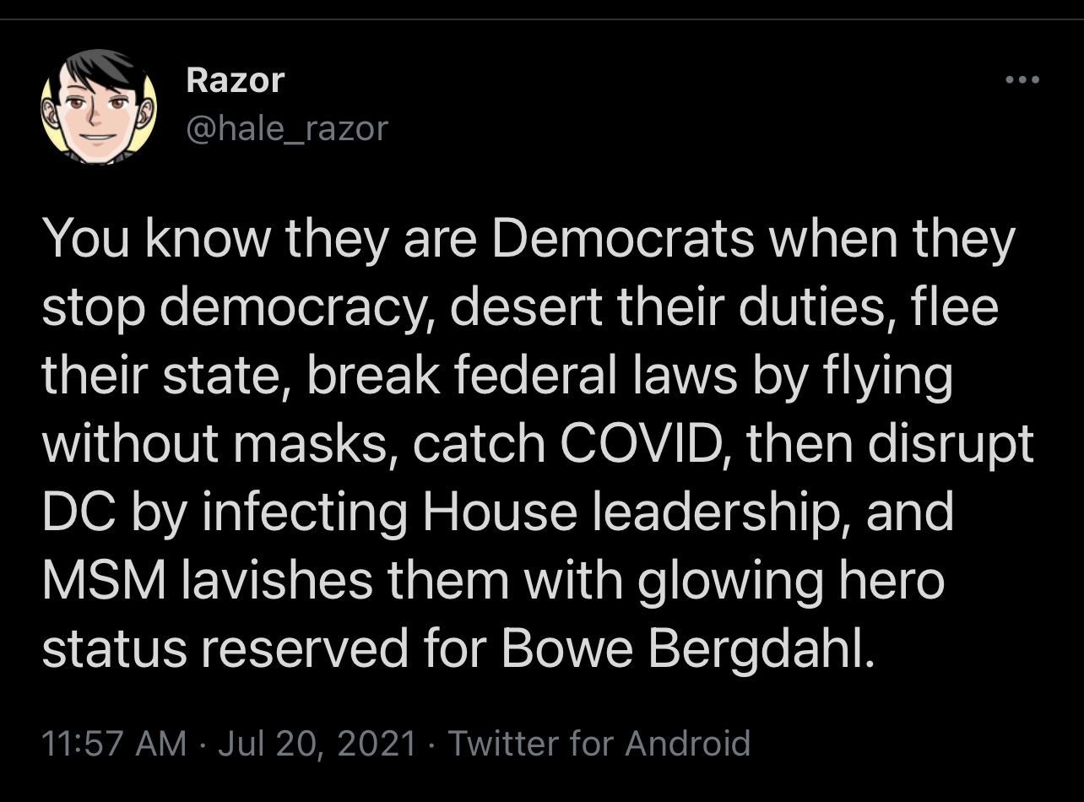The width and height of the screenshot is (1084, 802).
Task: Click the Twitter for Android source label
Action: (x=599, y=744)
